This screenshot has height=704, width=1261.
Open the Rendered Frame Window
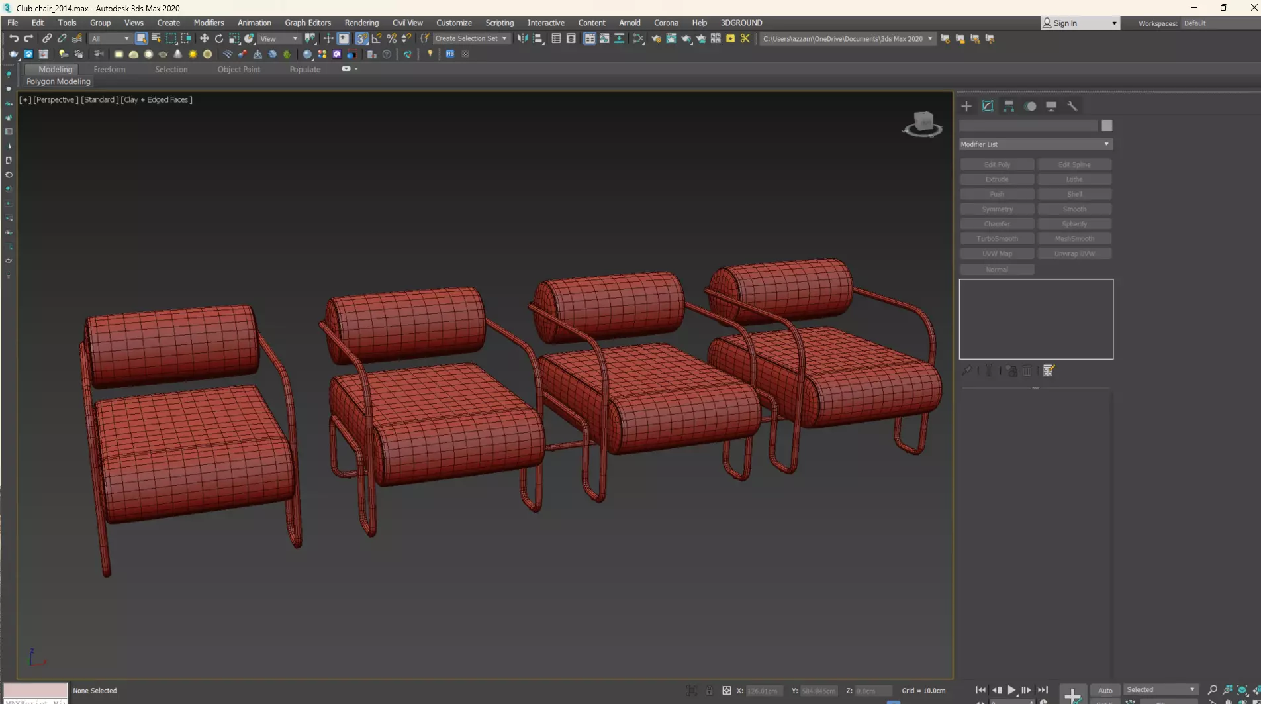coord(671,38)
